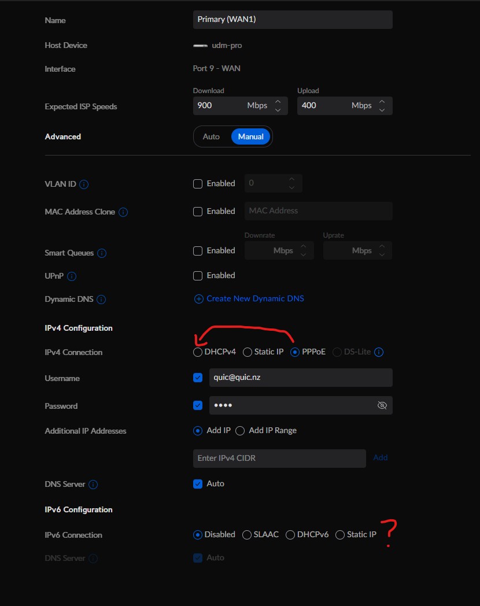Enable the VLAN ID checkbox
Viewport: 480px width, 606px height.
coord(198,184)
